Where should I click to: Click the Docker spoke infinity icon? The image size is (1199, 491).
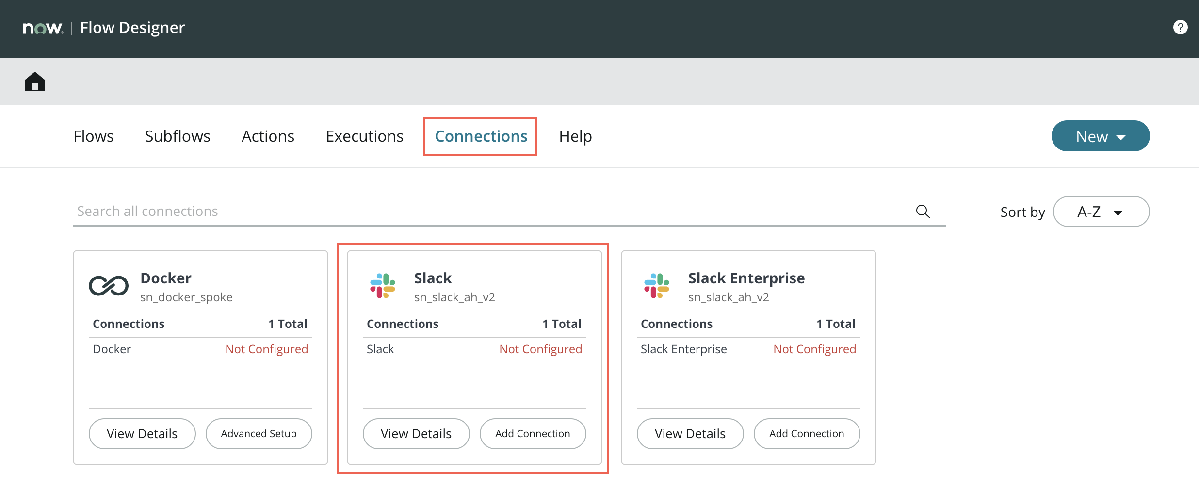(109, 286)
